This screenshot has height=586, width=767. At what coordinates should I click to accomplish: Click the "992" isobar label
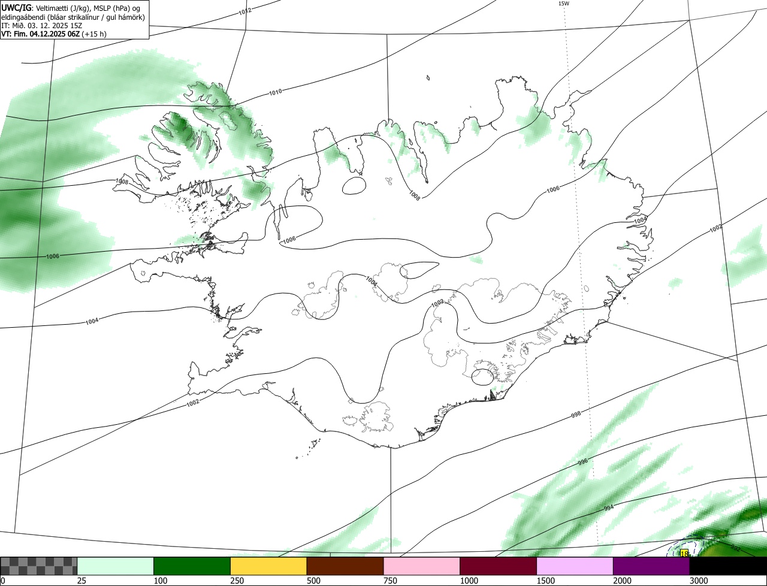736,548
